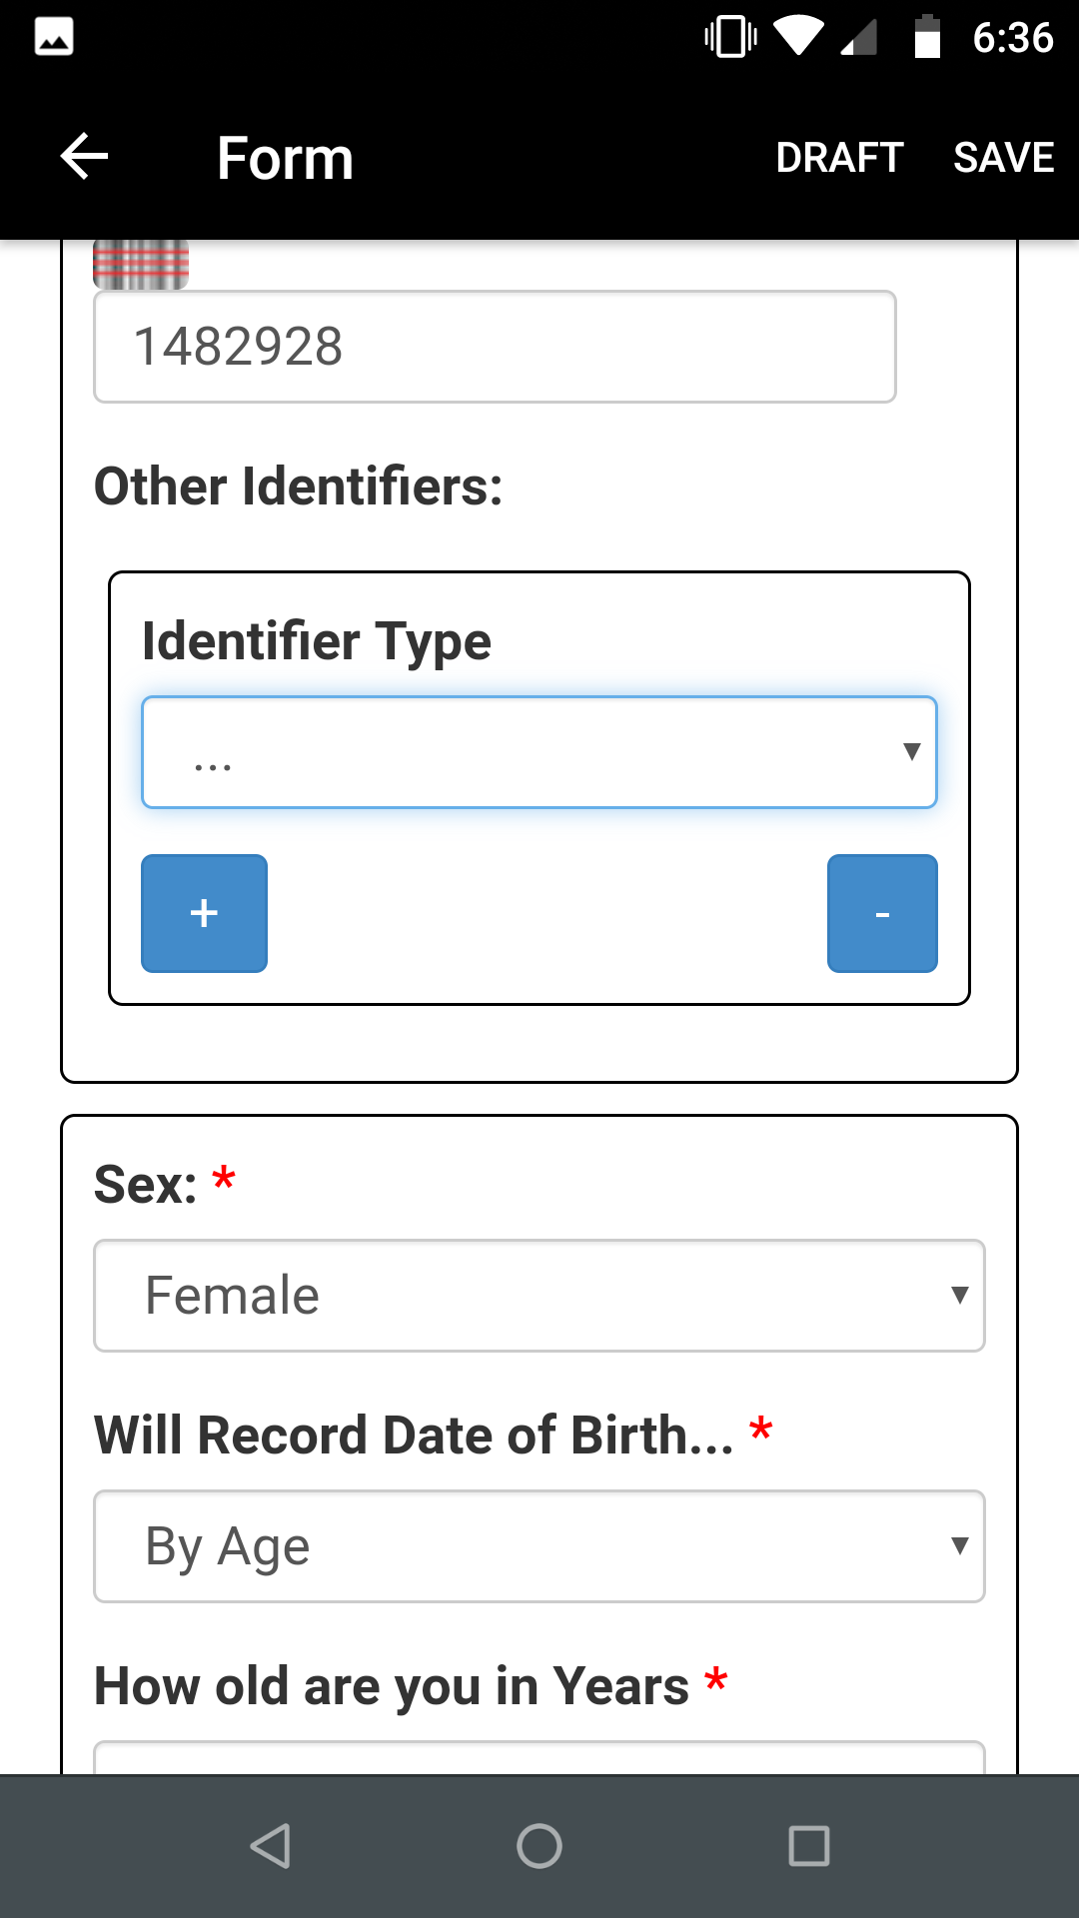The height and width of the screenshot is (1918, 1079).
Task: Open the Sex dropdown showing Female
Action: point(539,1296)
